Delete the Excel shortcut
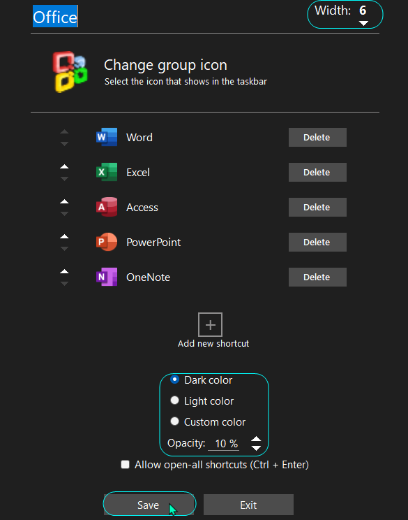The height and width of the screenshot is (520, 408). 317,172
